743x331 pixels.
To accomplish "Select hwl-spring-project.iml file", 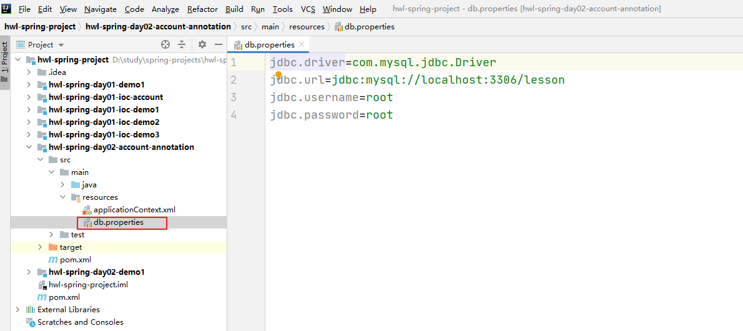I will pyautogui.click(x=82, y=285).
